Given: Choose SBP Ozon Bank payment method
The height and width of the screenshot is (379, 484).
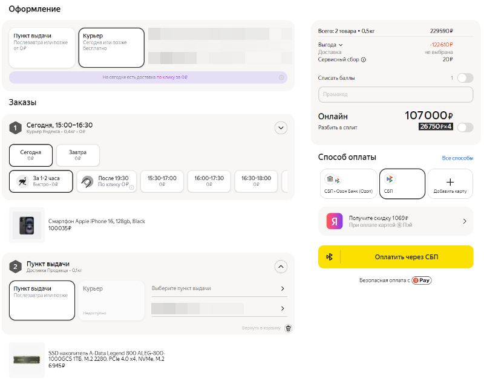Looking at the screenshot, I should pyautogui.click(x=347, y=184).
